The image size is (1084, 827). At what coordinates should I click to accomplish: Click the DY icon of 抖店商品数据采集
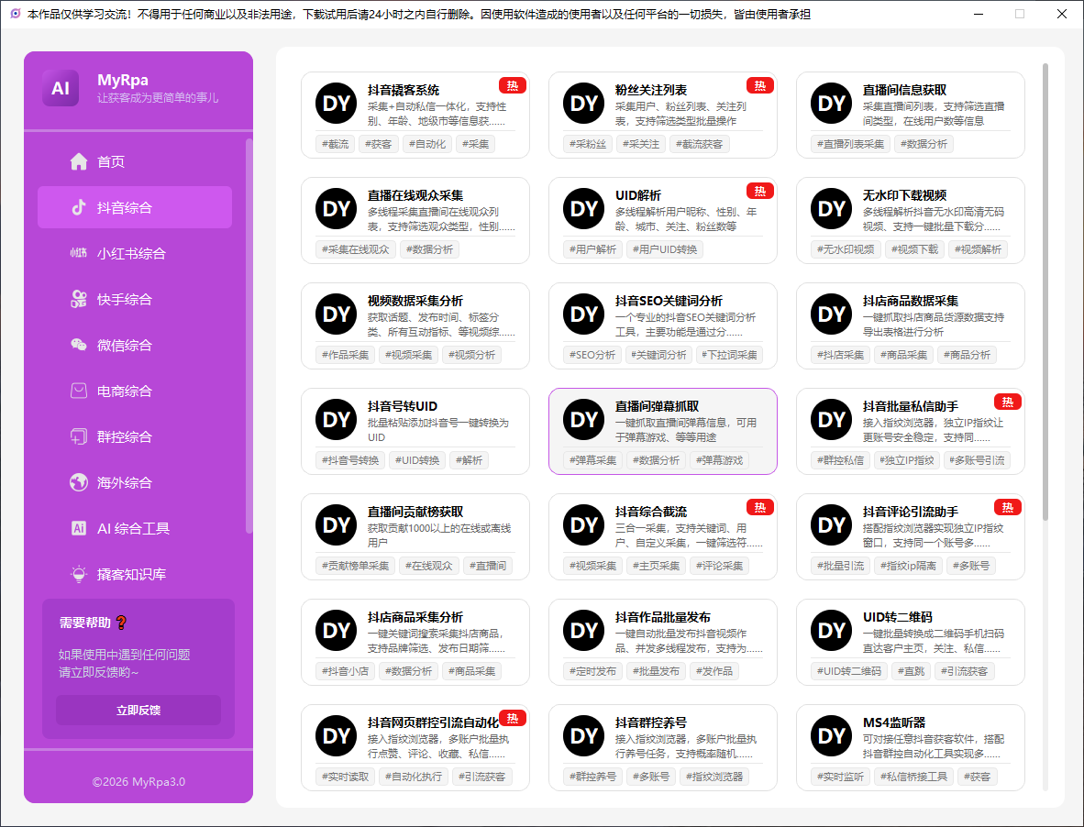pyautogui.click(x=831, y=314)
